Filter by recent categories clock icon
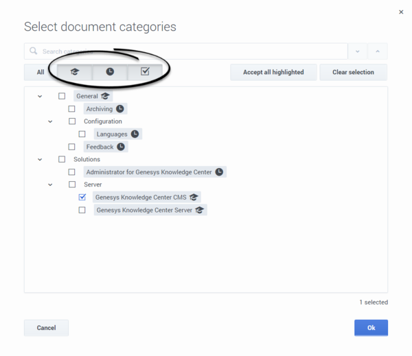Screen dimensions: 412x356 click(110, 72)
